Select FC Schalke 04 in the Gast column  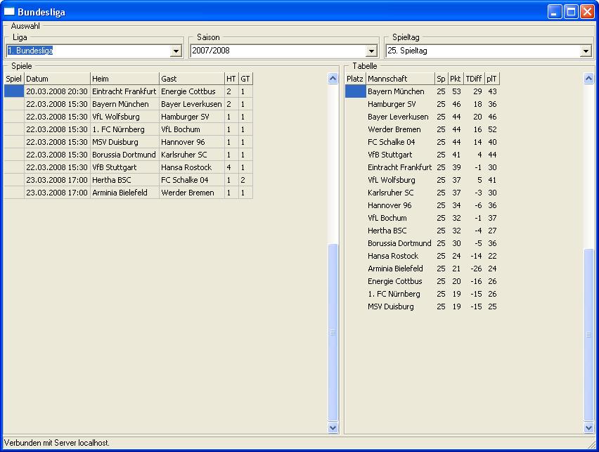click(x=192, y=179)
